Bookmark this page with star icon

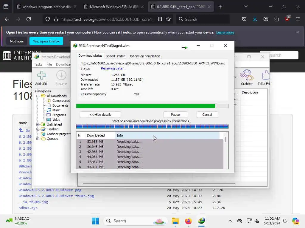click(x=168, y=19)
